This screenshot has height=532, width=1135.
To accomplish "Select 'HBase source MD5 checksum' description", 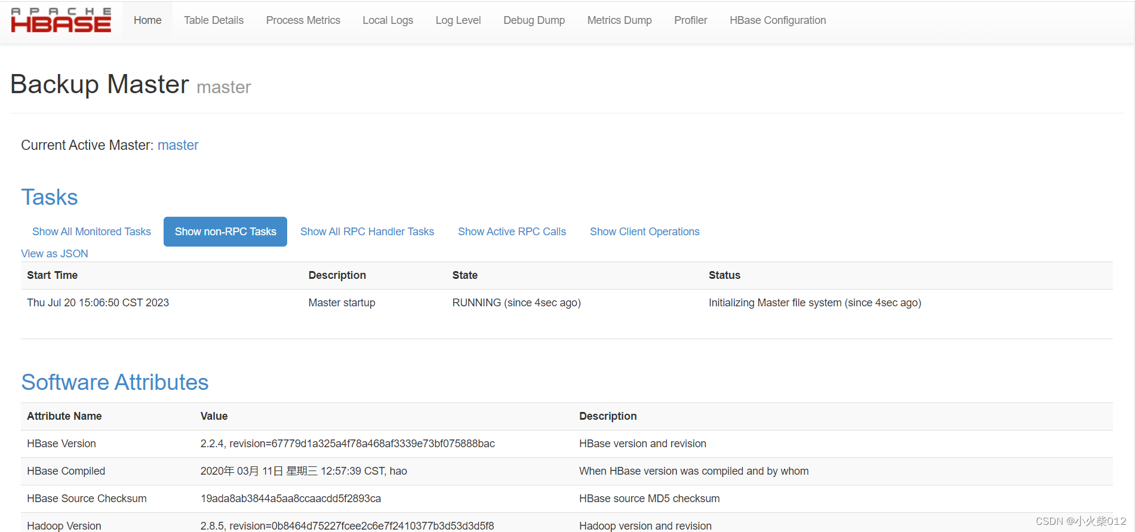I will [650, 499].
